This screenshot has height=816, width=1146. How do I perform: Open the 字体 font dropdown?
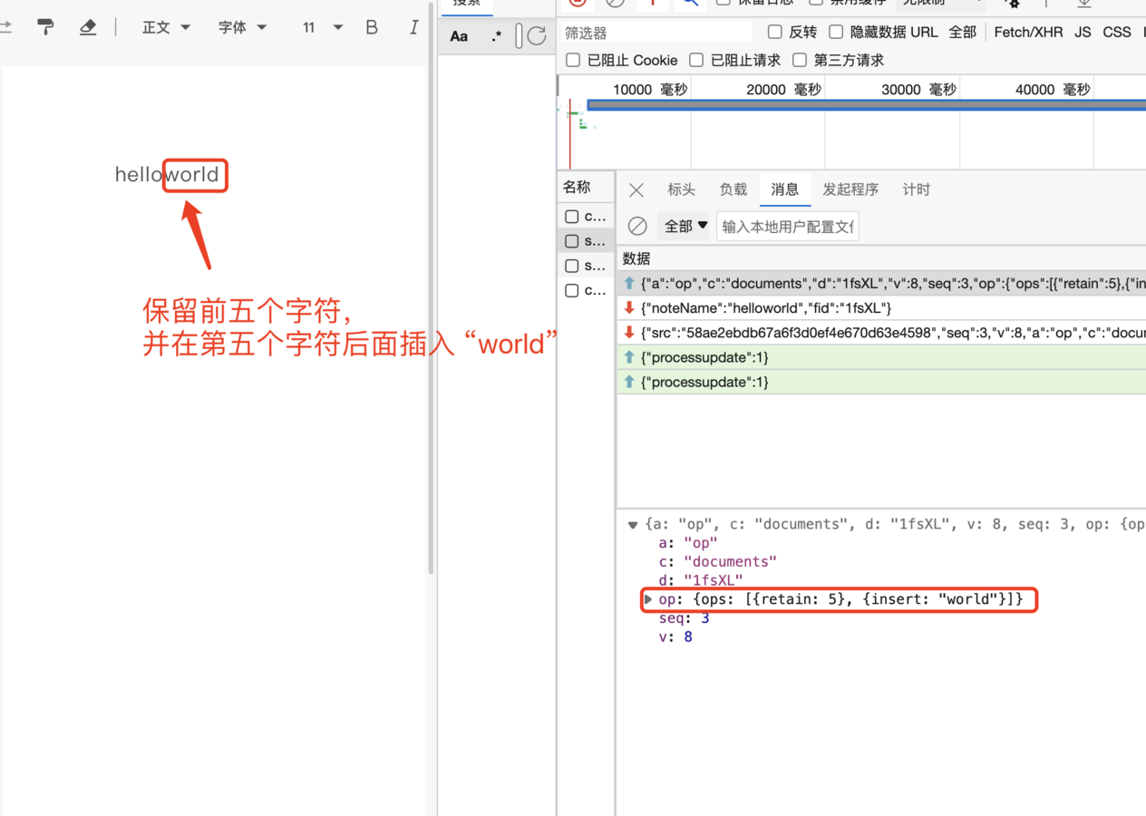(242, 27)
